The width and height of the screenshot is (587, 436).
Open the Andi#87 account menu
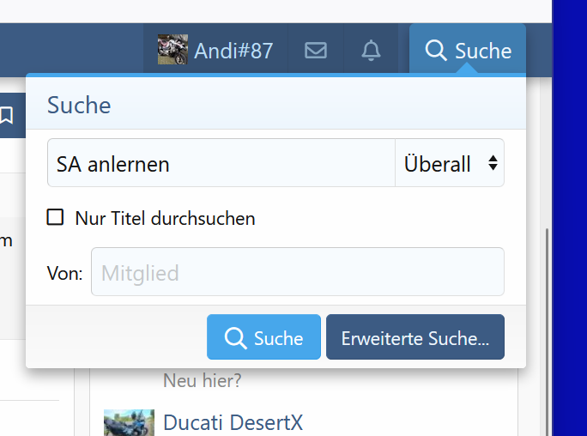point(233,51)
